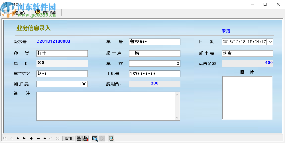285x143 pixels.
Task: Click the 备注 scrollbar down arrow
Action: pyautogui.click(x=177, y=118)
